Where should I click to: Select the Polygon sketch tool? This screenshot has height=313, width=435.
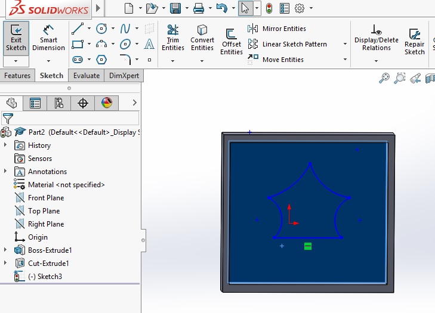pos(101,60)
